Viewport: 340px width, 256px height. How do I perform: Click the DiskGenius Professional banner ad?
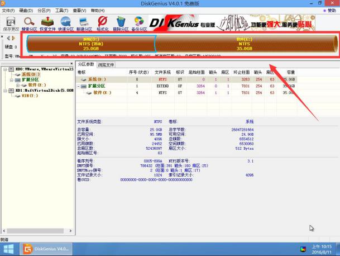point(232,23)
